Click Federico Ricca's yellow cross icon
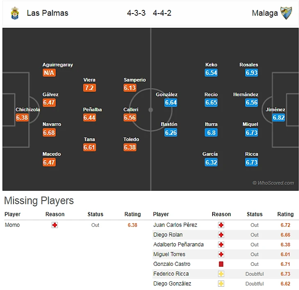 click(221, 274)
